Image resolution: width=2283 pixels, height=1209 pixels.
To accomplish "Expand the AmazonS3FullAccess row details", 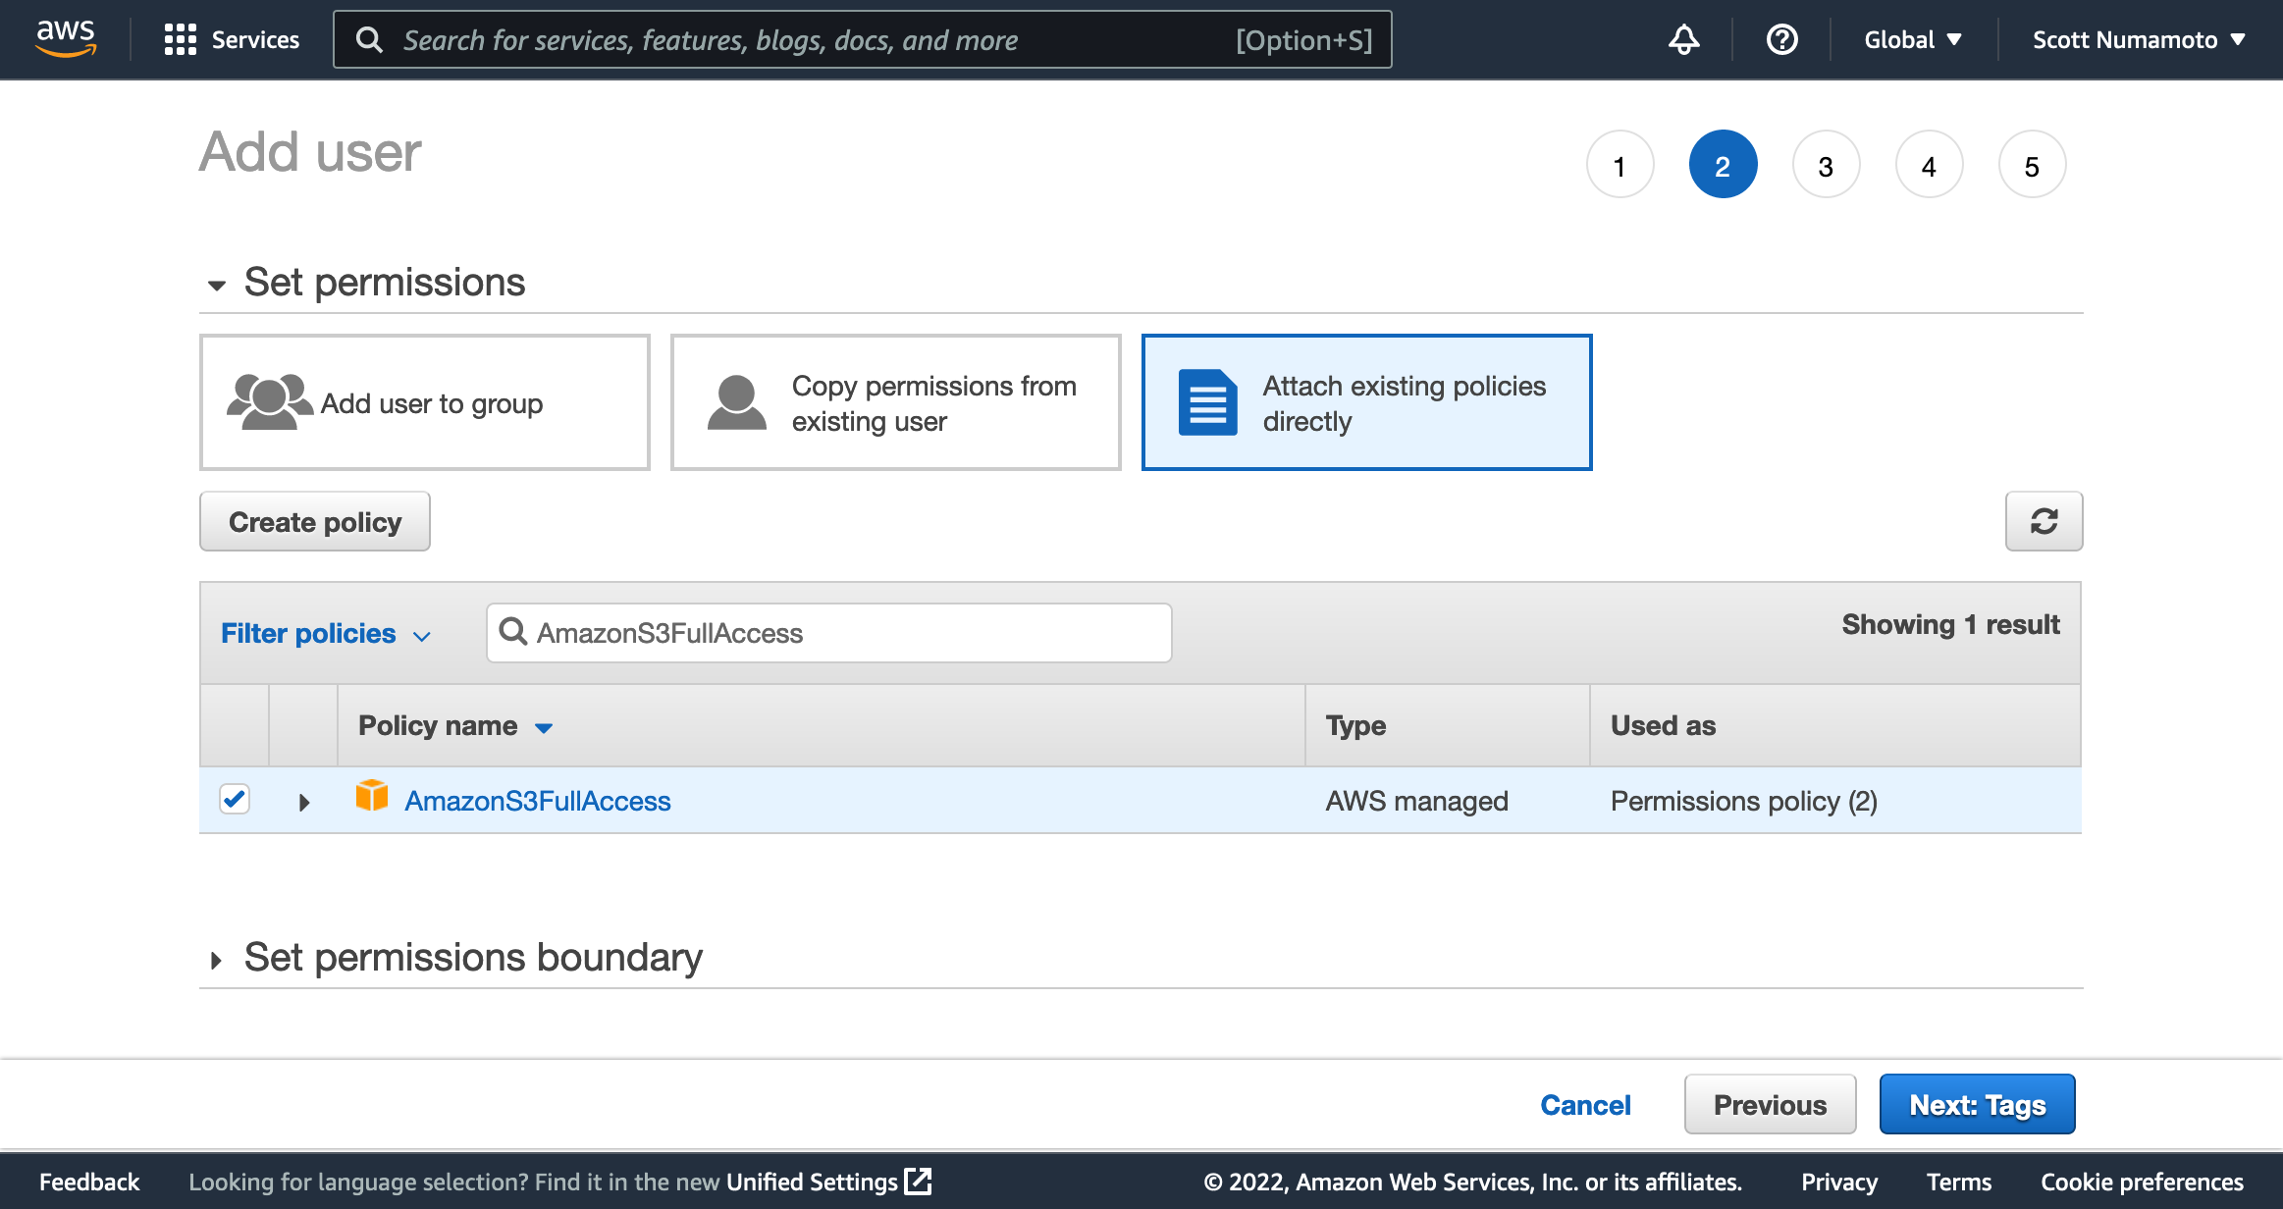I will coord(303,801).
